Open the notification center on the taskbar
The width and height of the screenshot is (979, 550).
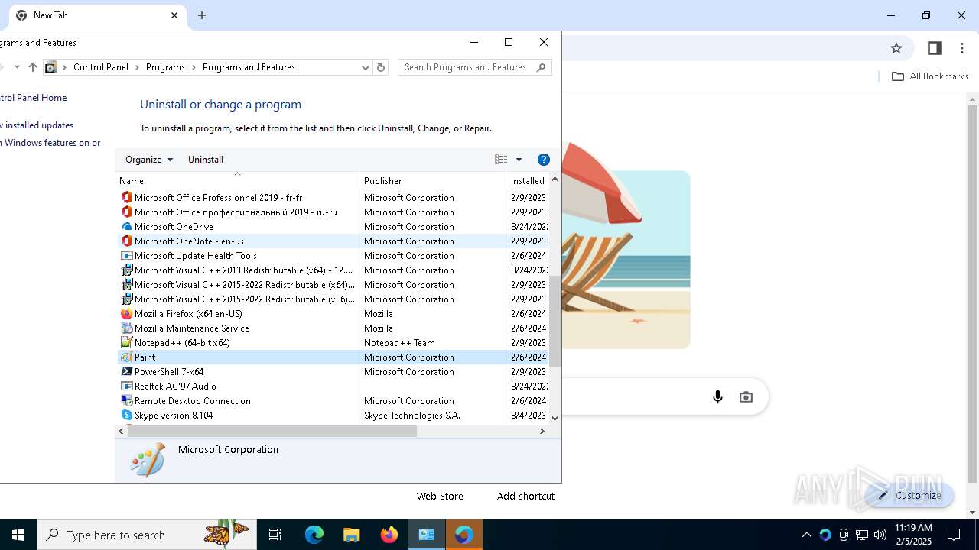[954, 535]
